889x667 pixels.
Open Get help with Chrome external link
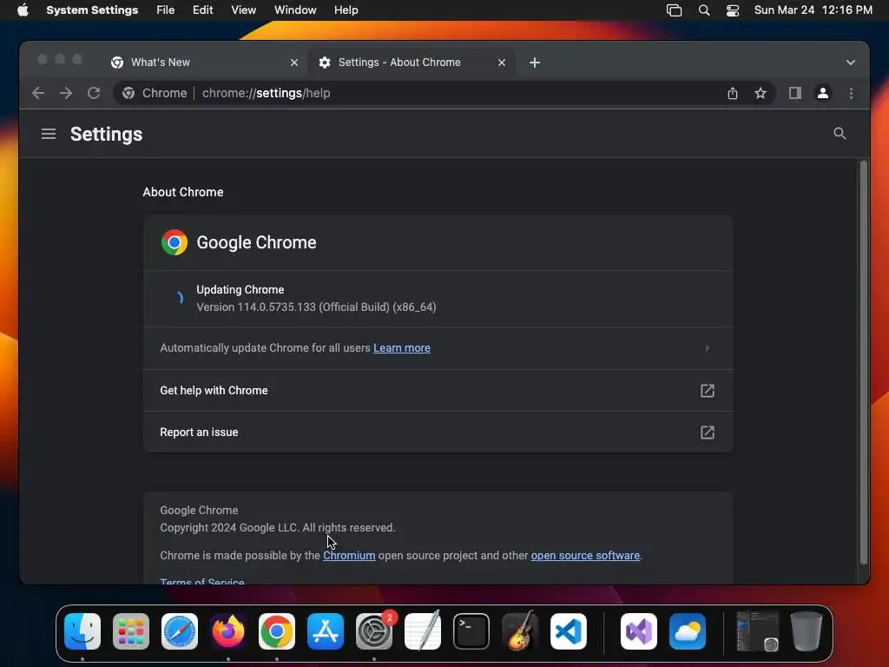[x=707, y=391]
